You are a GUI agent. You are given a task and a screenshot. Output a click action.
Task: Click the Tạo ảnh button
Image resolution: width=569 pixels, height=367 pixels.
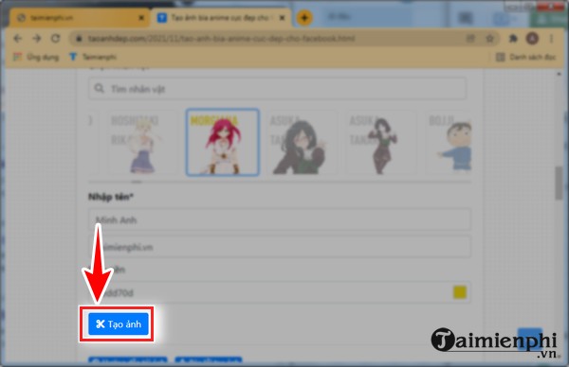pos(119,323)
